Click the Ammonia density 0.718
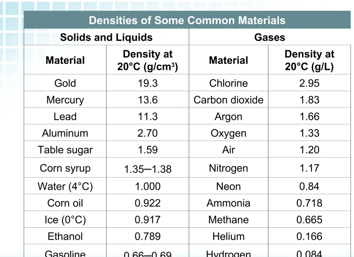This screenshot has height=257, width=354. (x=309, y=203)
